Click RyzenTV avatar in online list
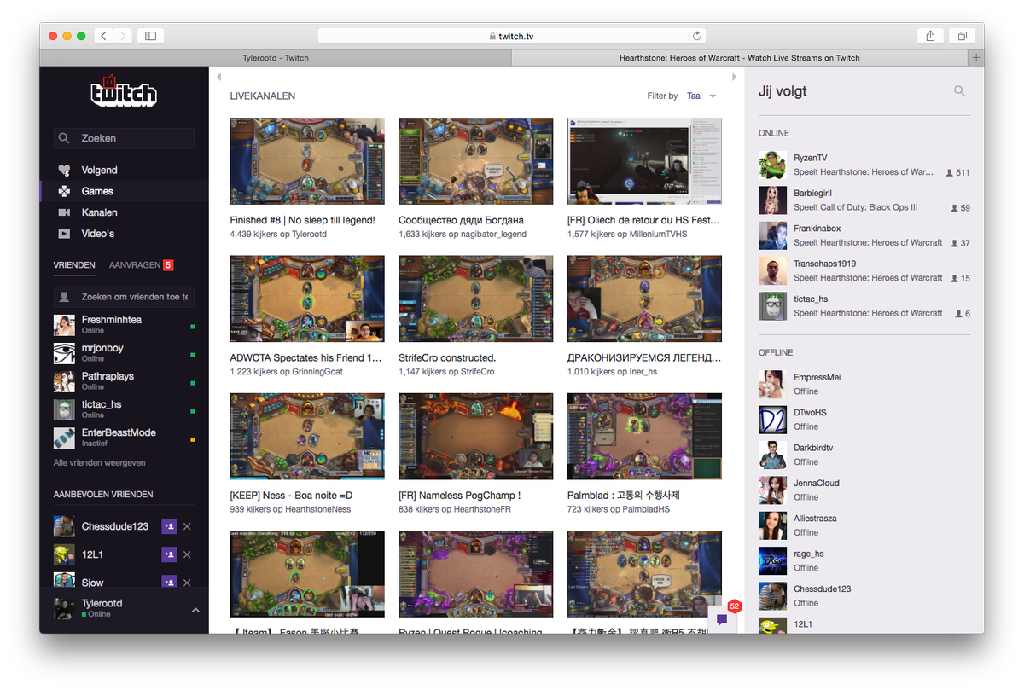 pos(772,165)
